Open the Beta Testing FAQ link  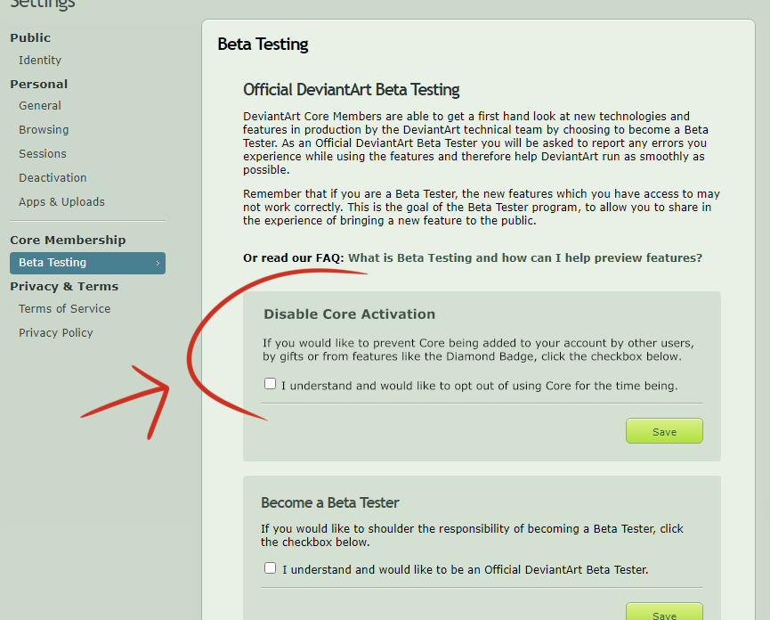(x=525, y=258)
